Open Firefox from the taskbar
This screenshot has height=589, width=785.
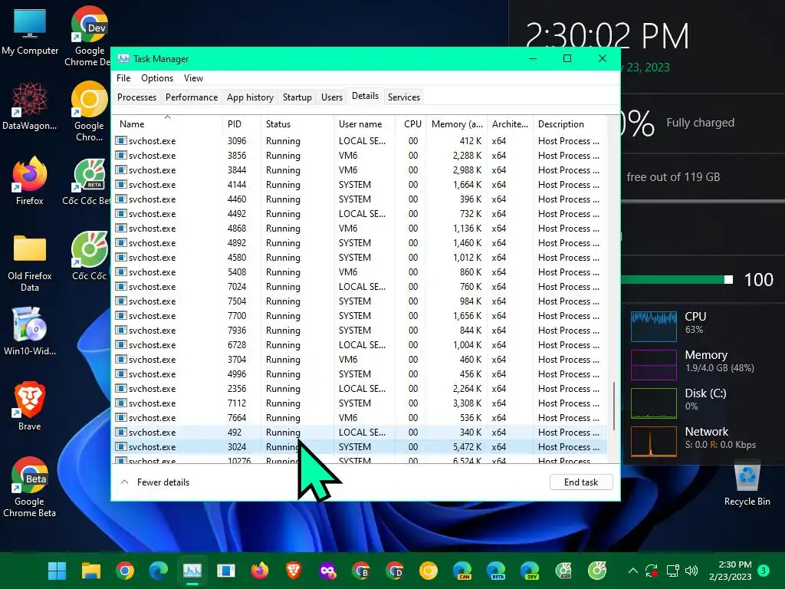260,570
